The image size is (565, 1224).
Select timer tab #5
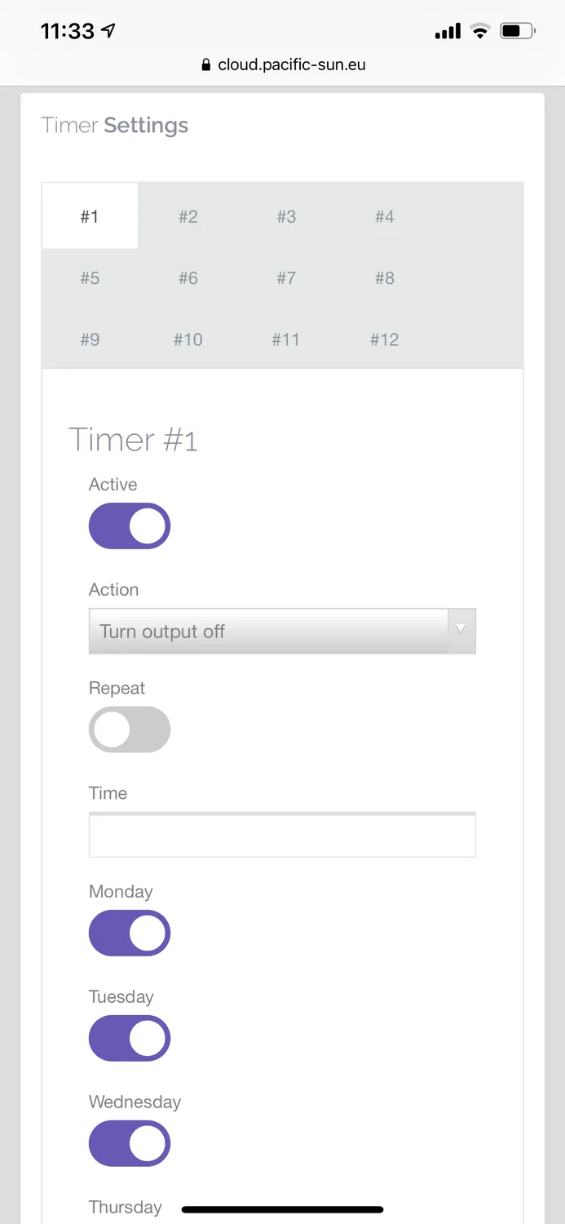(x=90, y=278)
